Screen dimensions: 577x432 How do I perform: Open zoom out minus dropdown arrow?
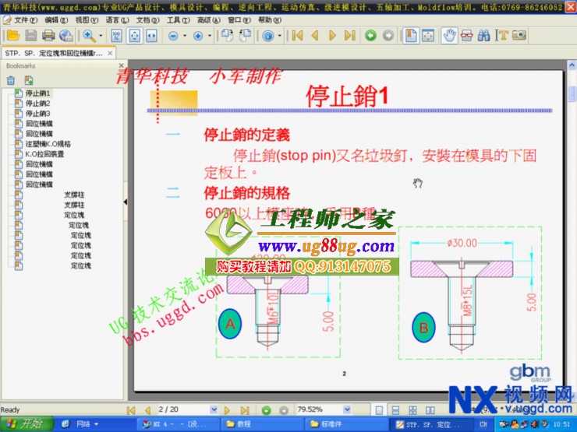[x=185, y=36]
